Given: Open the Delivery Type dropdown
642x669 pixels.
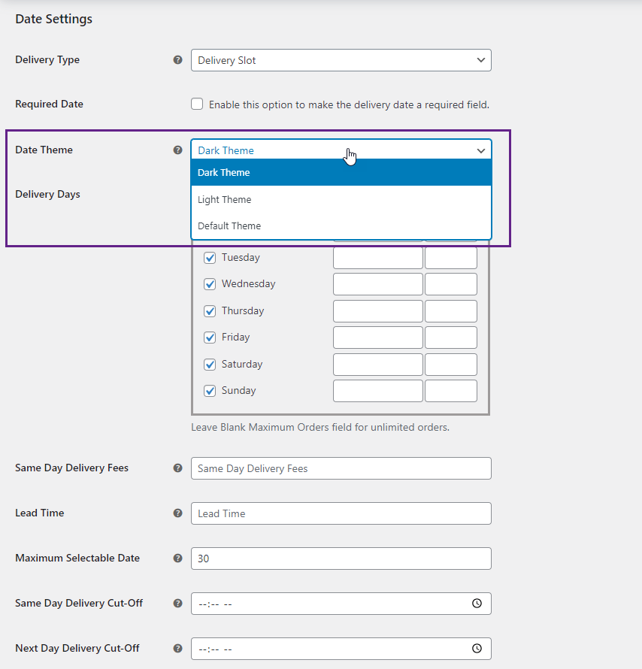Looking at the screenshot, I should pos(341,60).
